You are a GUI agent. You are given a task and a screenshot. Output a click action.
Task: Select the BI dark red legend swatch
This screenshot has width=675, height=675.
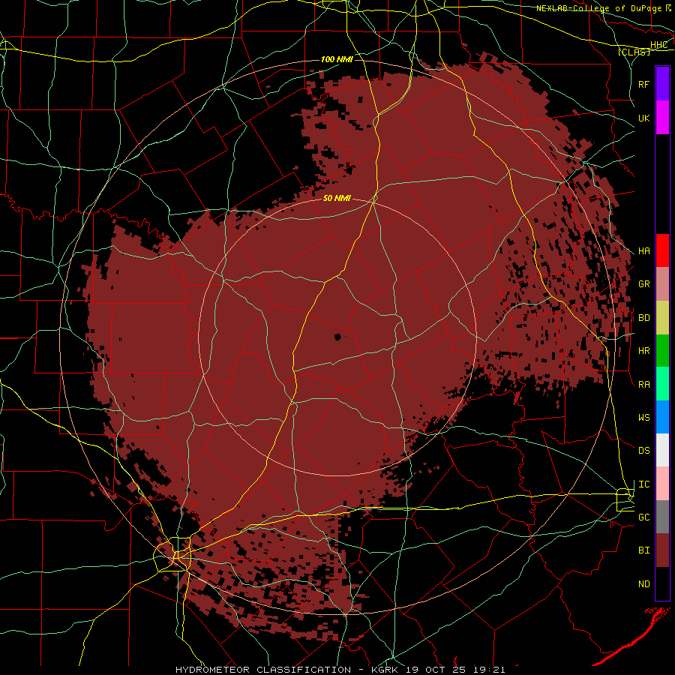662,550
